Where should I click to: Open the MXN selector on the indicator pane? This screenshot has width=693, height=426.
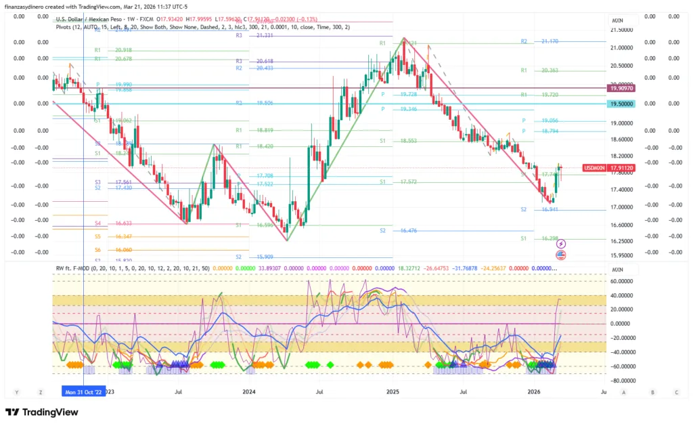pyautogui.click(x=617, y=269)
